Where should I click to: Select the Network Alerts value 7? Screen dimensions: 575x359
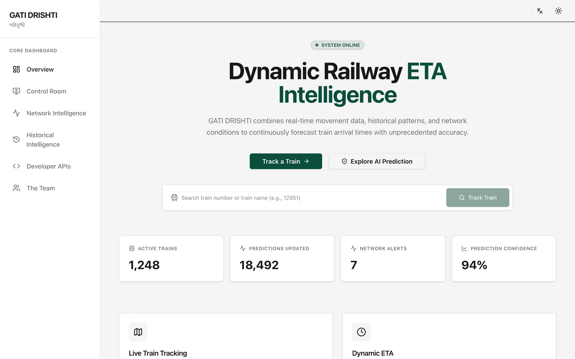354,265
